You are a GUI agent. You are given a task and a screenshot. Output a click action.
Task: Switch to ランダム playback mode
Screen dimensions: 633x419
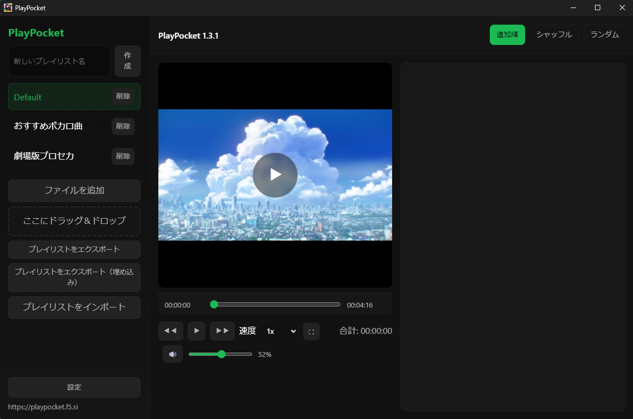pos(605,35)
